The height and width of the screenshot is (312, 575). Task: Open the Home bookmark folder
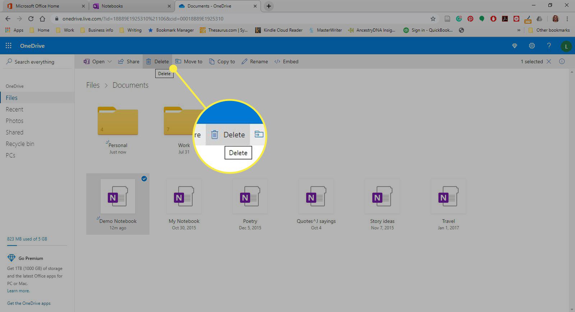(x=40, y=30)
